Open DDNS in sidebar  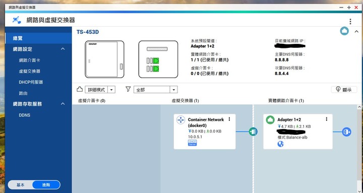pyautogui.click(x=25, y=115)
